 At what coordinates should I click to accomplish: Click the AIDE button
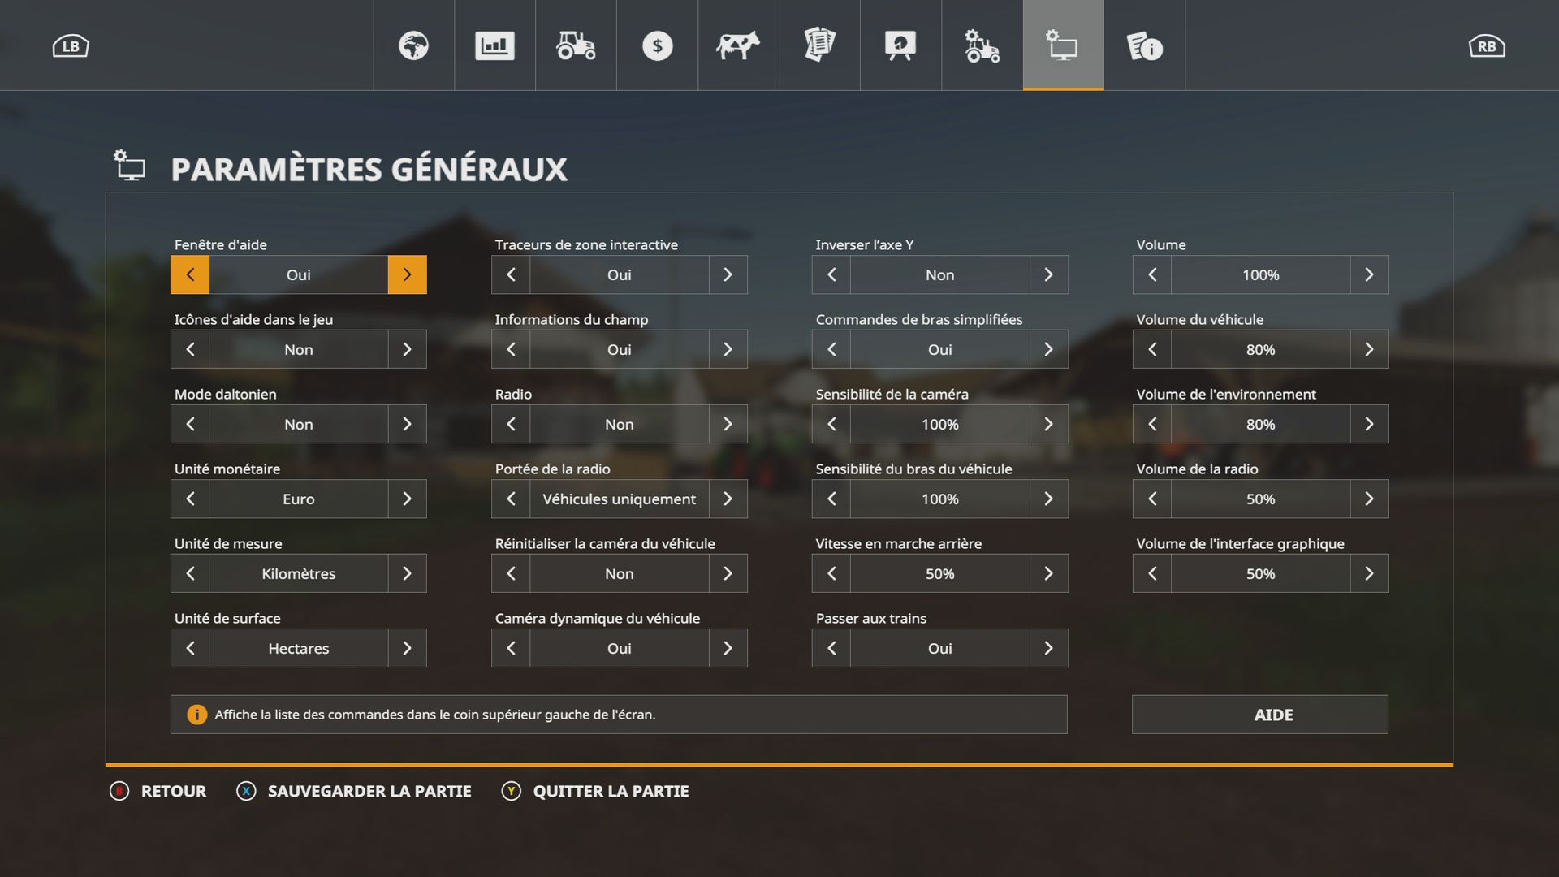click(1259, 715)
